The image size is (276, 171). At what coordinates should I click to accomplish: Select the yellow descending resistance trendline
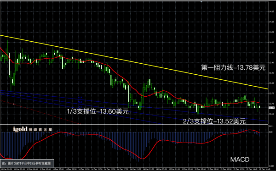[134, 62]
